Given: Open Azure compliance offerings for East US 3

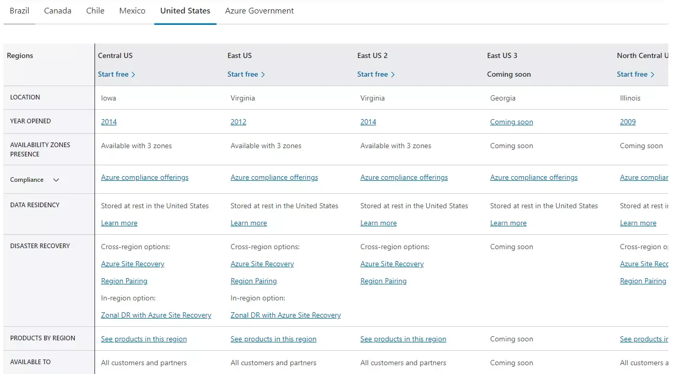Looking at the screenshot, I should [x=534, y=177].
